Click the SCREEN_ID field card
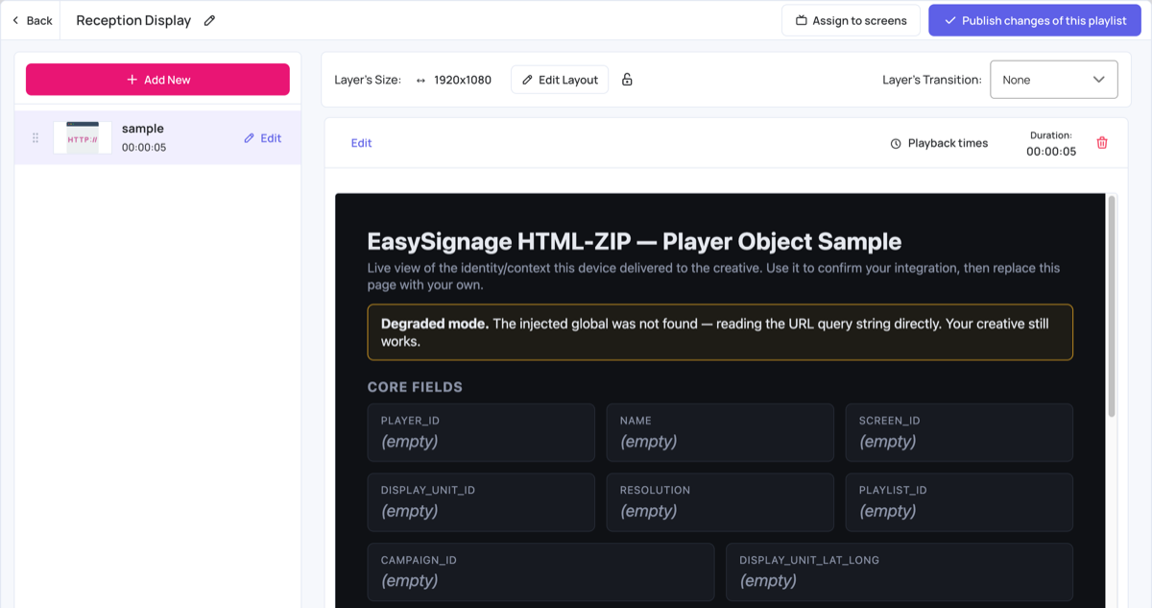 (x=959, y=432)
